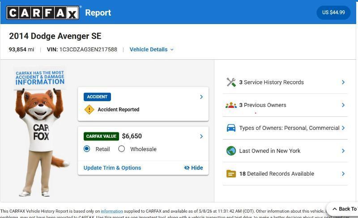Click the people Previous Owners icon
The width and height of the screenshot is (358, 218).
(231, 105)
